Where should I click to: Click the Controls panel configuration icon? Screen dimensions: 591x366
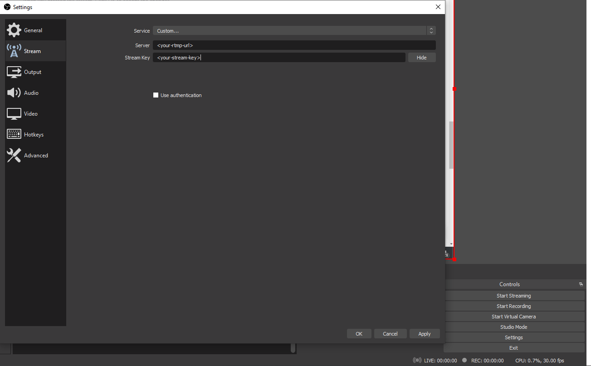coord(581,284)
